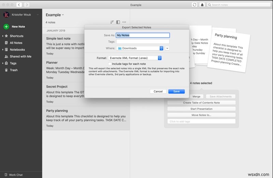The width and height of the screenshot is (273, 178).
Task: Click the All Notes icon
Action: coord(6,43)
